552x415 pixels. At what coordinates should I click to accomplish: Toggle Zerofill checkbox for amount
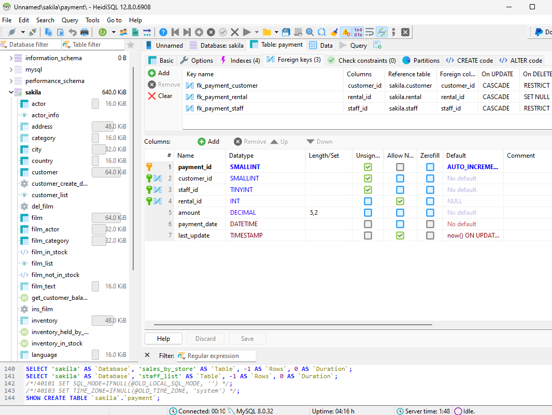(430, 213)
